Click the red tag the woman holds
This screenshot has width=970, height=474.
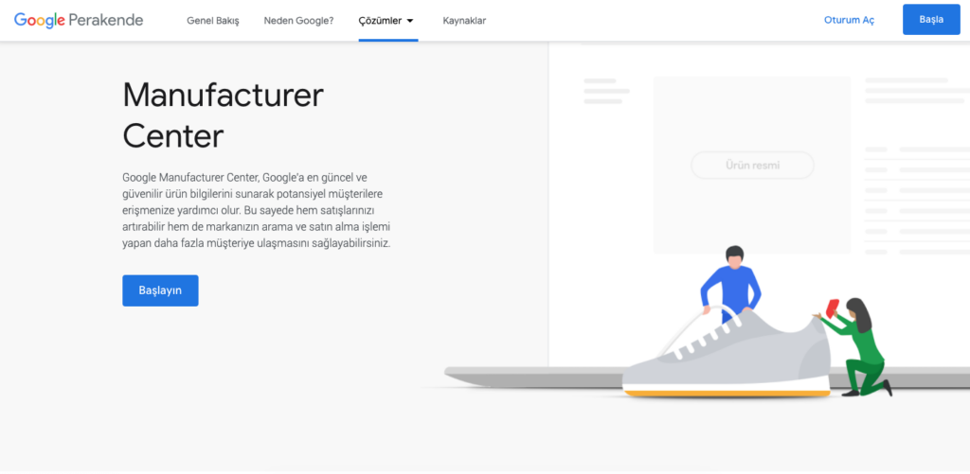(833, 307)
